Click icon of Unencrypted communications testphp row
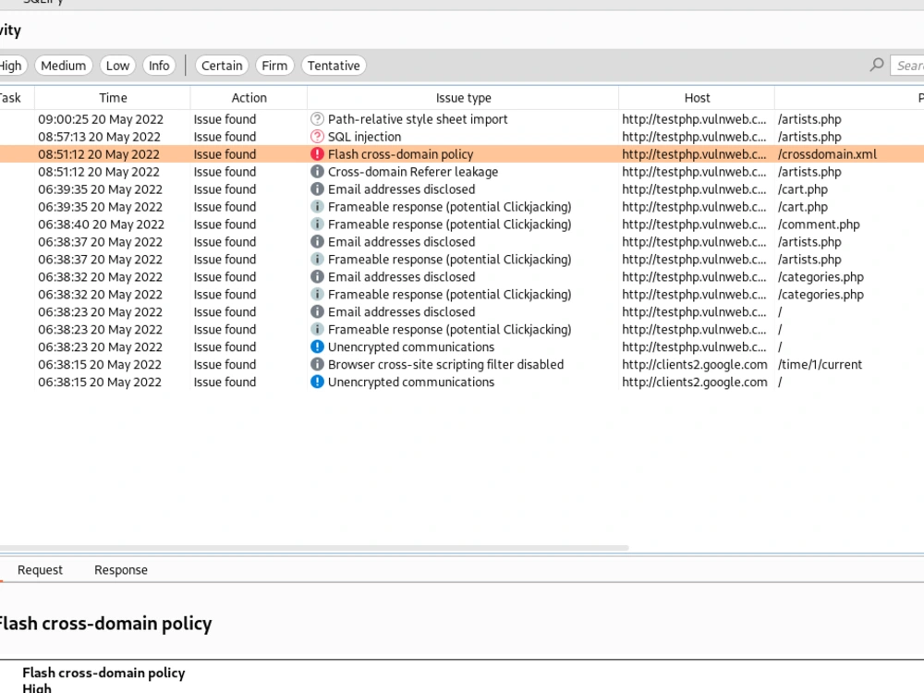 pyautogui.click(x=317, y=347)
